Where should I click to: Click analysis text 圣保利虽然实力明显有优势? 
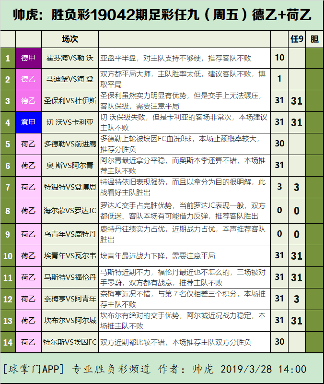pos(143,96)
